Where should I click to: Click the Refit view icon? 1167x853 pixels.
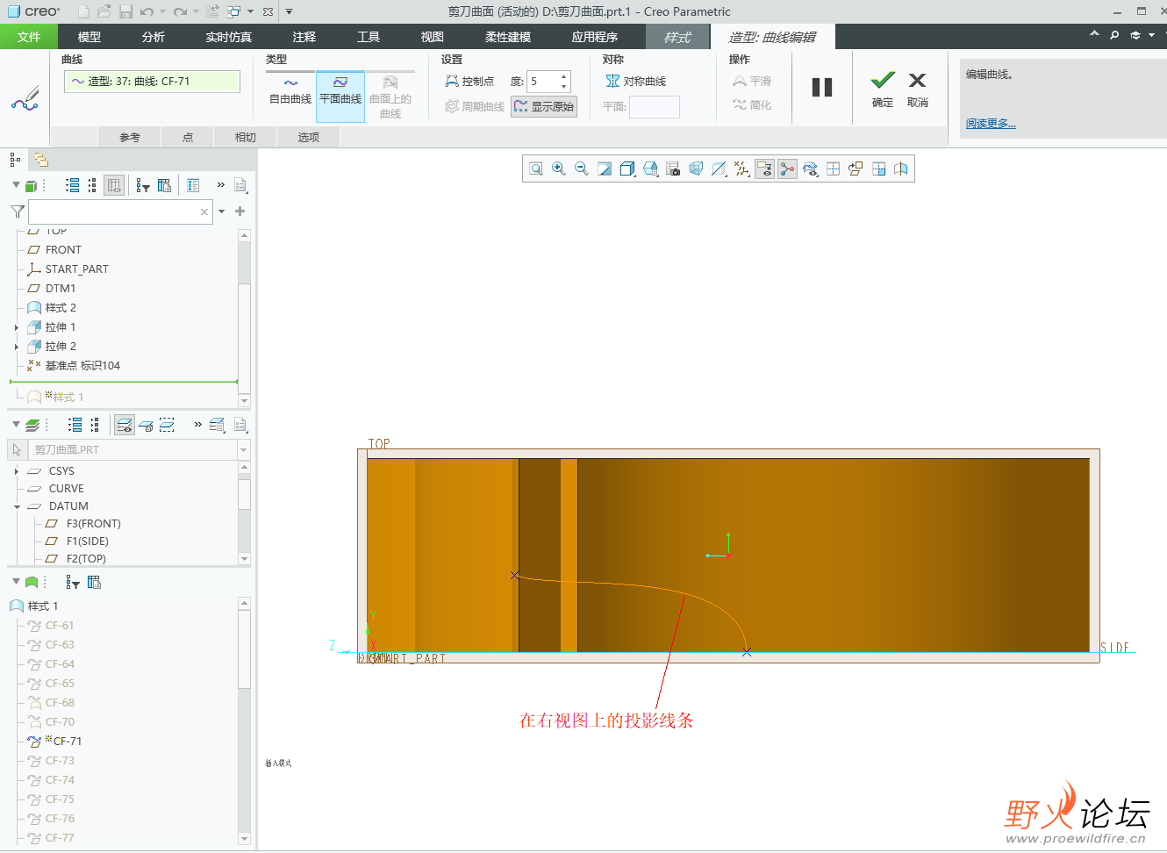pos(536,168)
